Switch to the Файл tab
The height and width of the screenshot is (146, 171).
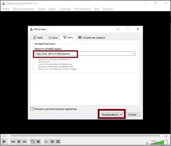pyautogui.click(x=38, y=38)
